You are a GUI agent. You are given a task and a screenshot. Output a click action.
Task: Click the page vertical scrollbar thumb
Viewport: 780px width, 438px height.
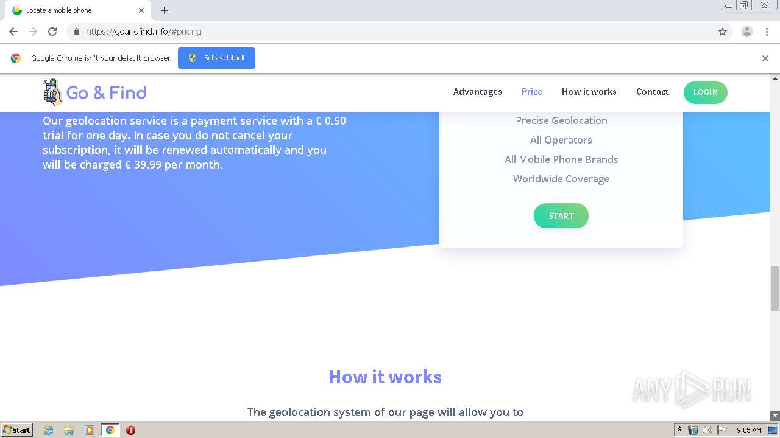point(775,288)
